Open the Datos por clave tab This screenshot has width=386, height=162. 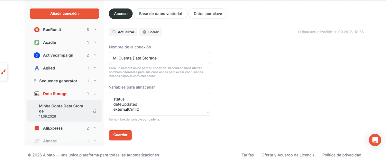pyautogui.click(x=208, y=14)
